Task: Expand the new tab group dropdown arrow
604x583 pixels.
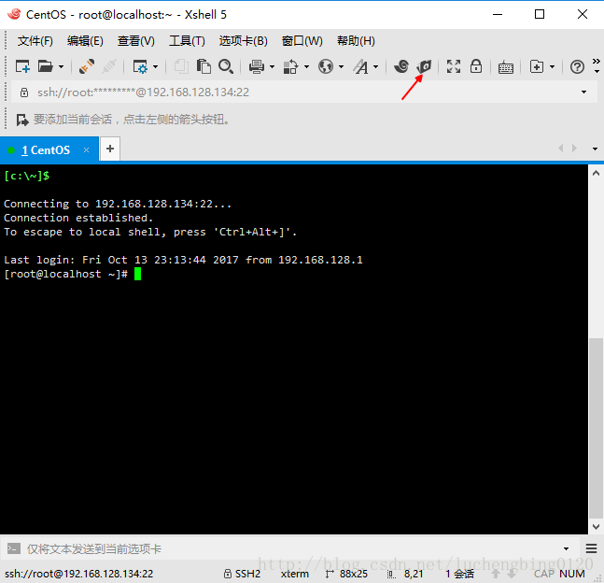Action: tap(552, 67)
